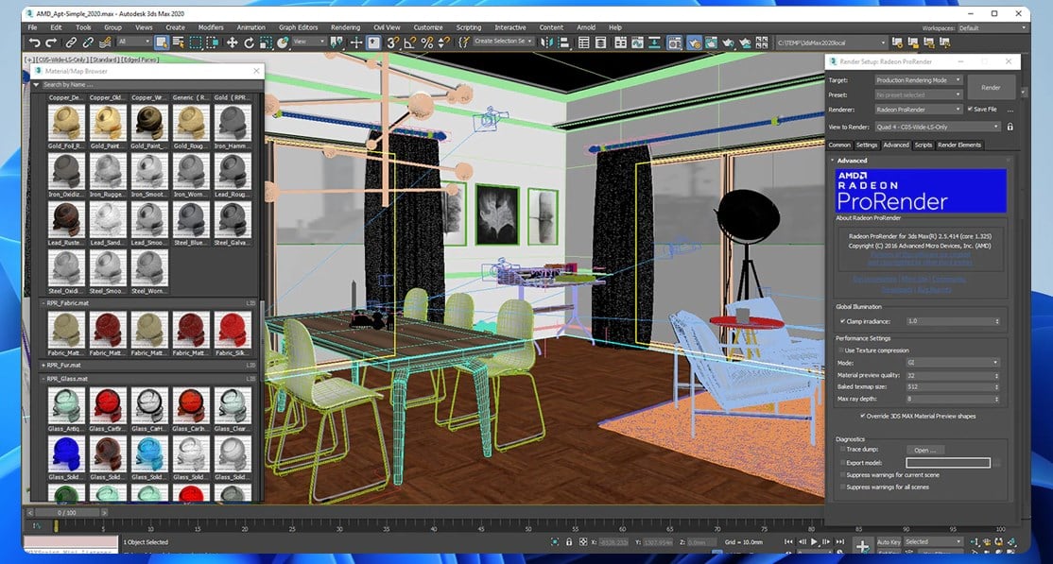Screen dimensions: 1053x564
Task: Activate the Select and Move tool
Action: pyautogui.click(x=233, y=43)
